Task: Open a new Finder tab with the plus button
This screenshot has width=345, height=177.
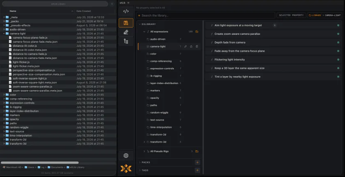Action: [112, 4]
